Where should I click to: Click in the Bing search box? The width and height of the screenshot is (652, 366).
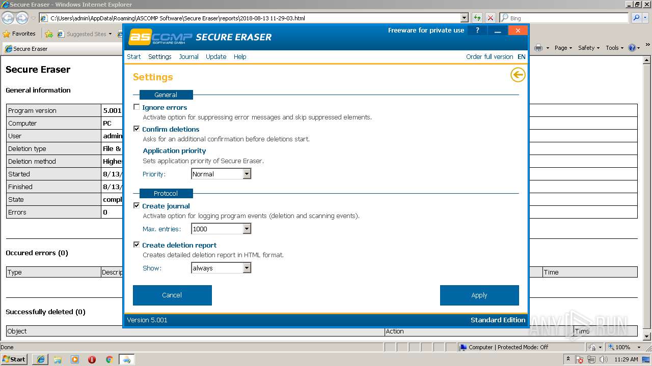(x=564, y=18)
